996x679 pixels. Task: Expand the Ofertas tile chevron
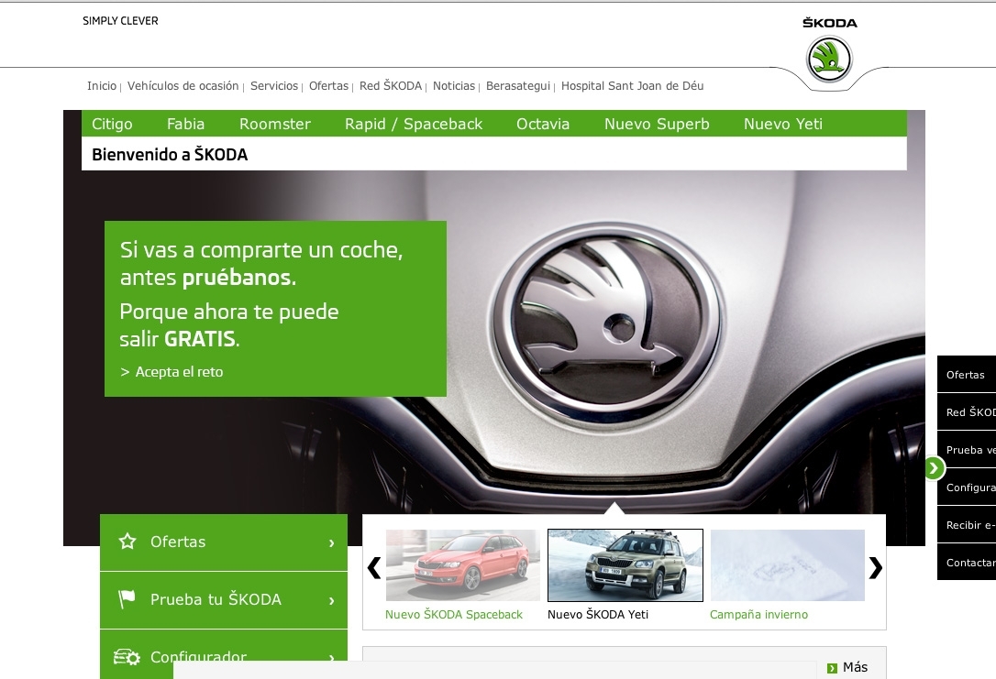pos(332,542)
